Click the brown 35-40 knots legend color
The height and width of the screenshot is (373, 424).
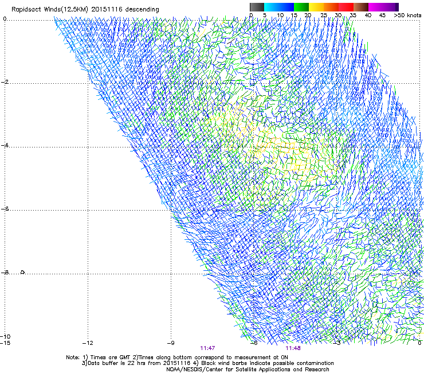(x=361, y=7)
